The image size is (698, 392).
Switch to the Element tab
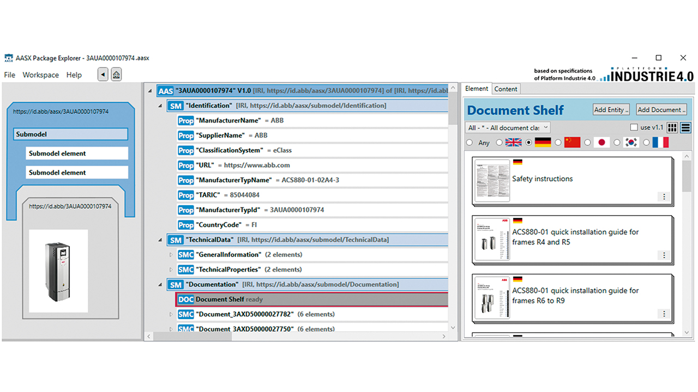click(477, 89)
